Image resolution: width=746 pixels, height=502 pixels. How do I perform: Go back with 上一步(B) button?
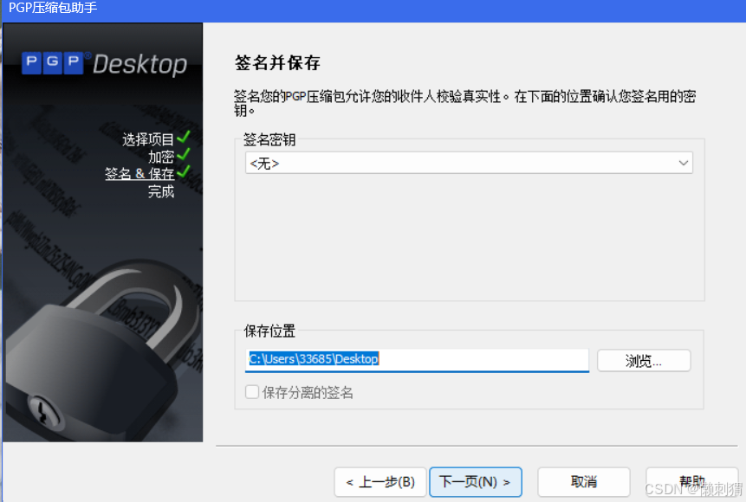click(x=380, y=482)
